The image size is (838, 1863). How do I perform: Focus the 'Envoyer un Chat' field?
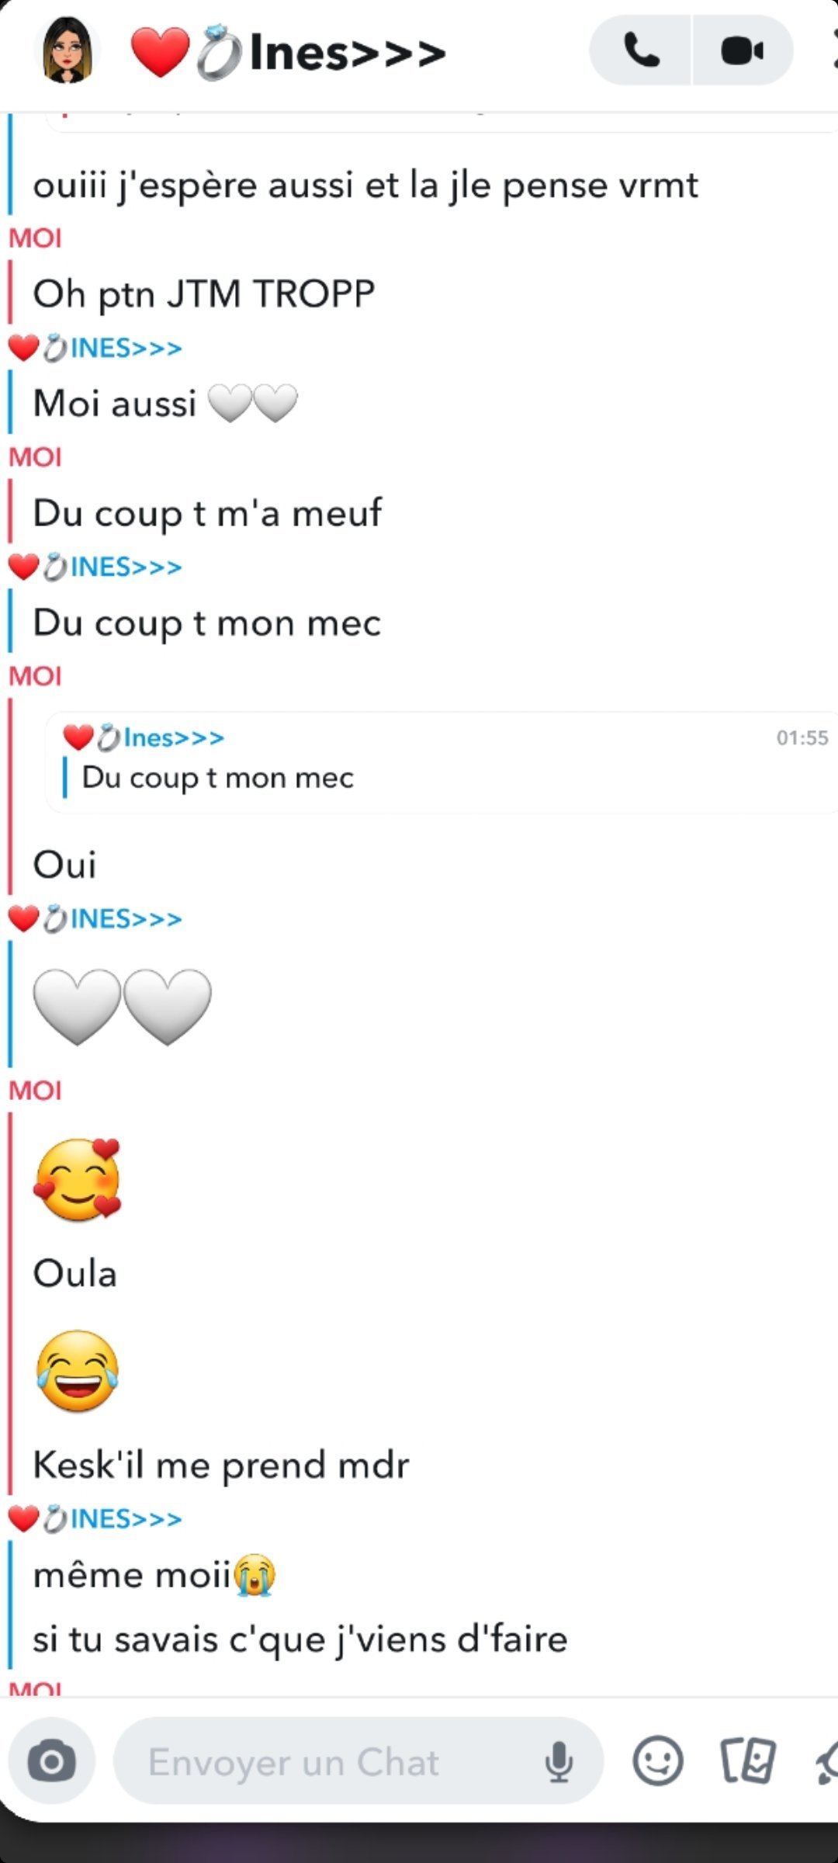[x=358, y=1762]
